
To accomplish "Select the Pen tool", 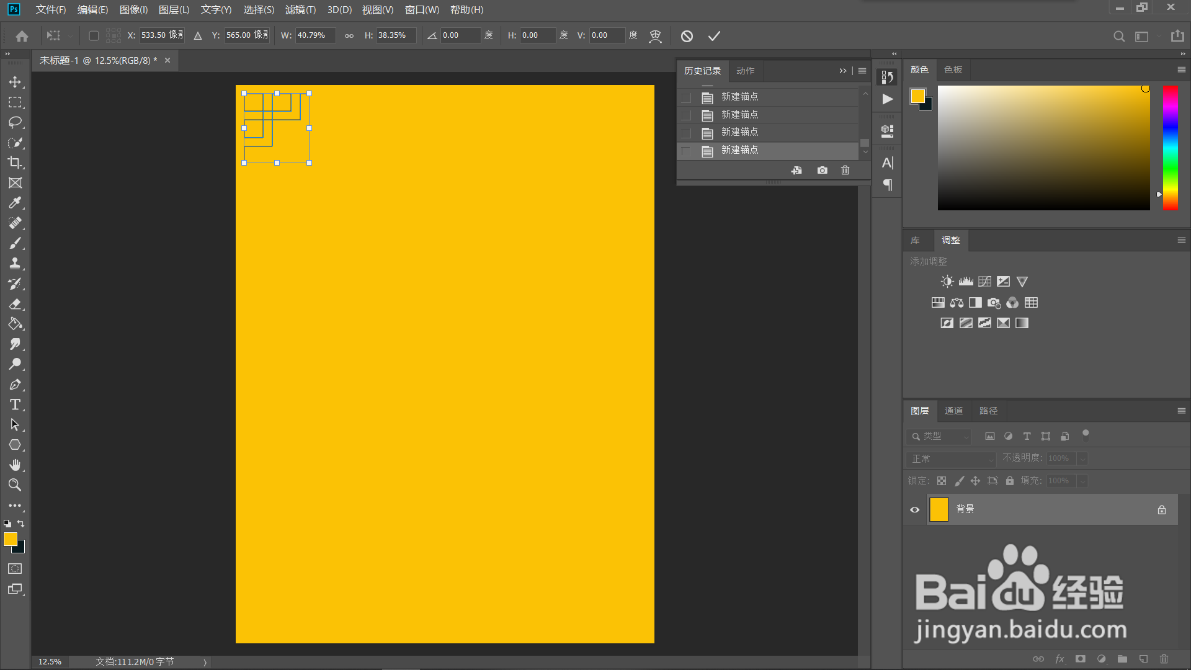I will [15, 385].
